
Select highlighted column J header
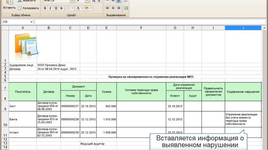[243, 28]
